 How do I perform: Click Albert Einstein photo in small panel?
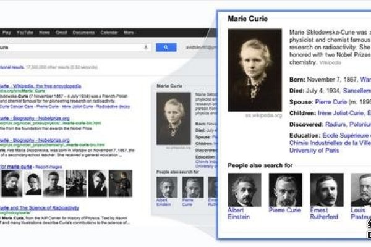point(167,187)
